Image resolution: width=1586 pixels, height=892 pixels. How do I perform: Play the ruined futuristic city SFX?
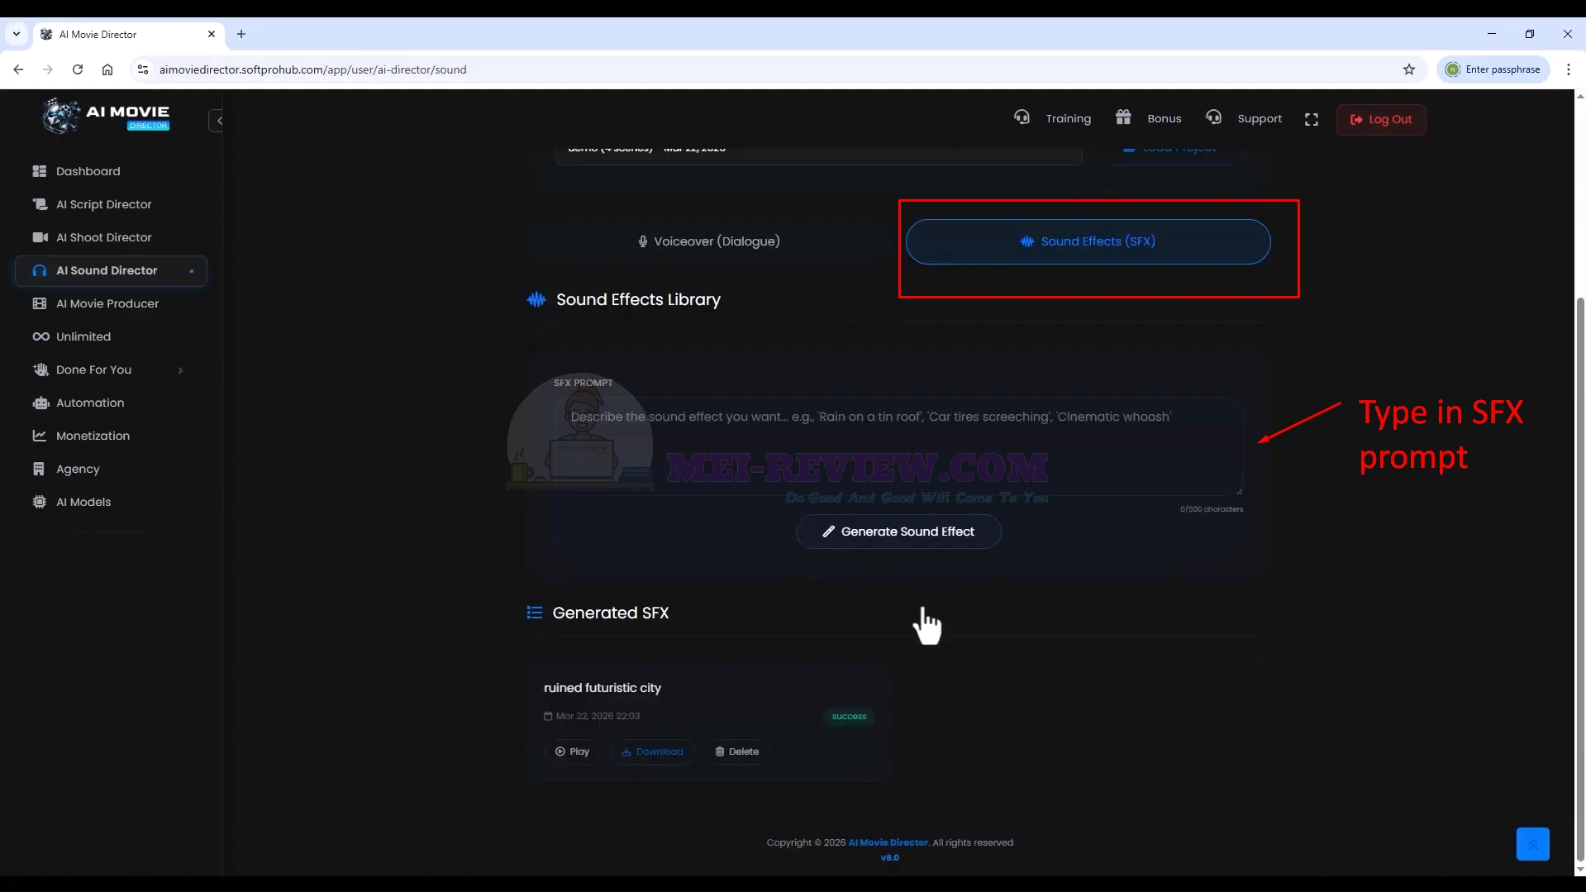click(572, 751)
